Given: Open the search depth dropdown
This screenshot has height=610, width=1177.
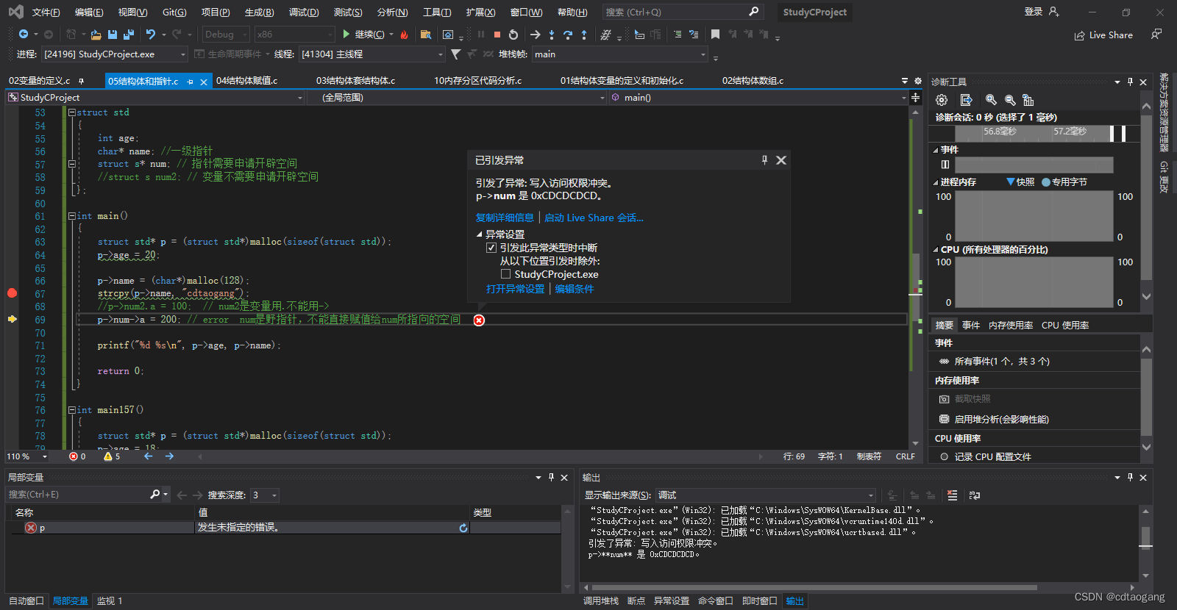Looking at the screenshot, I should click(x=265, y=495).
